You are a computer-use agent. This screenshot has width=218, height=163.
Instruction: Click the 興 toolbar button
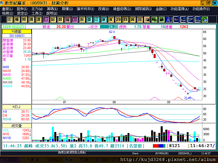pyautogui.click(x=133, y=20)
